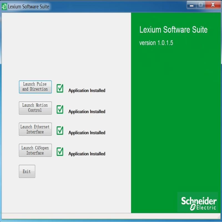This screenshot has height=222, width=222.
Task: Launch Motion Control application
Action: [35, 108]
